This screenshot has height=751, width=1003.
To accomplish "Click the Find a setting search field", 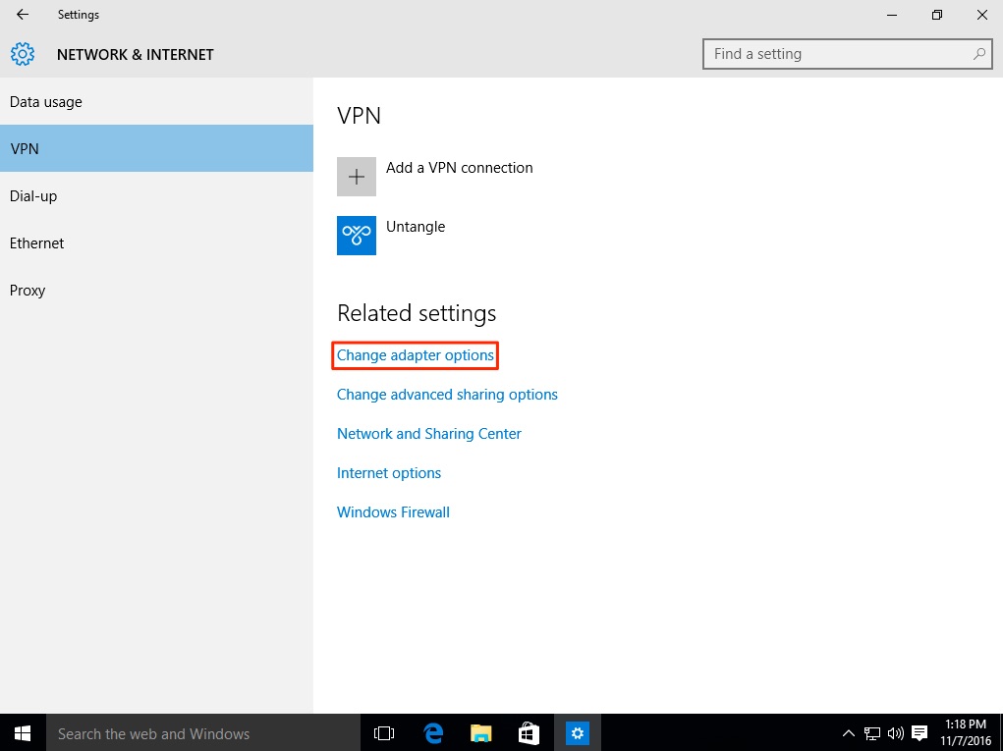I will pyautogui.click(x=835, y=54).
